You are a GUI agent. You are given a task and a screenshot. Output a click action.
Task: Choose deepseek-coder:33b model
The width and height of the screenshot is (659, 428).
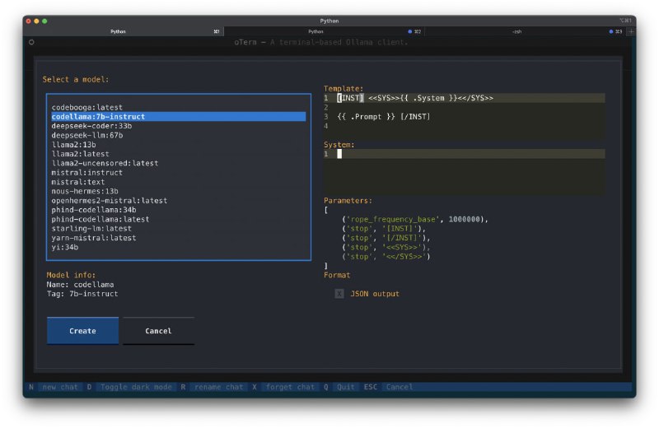pos(91,126)
